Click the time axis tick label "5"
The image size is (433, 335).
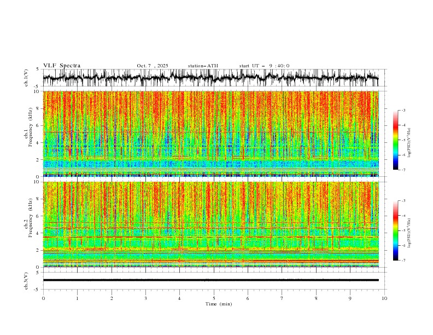[214, 298]
